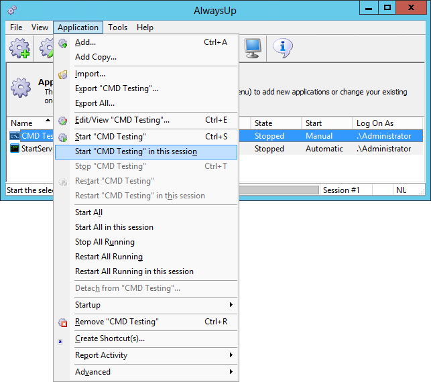Expand the Report Activity submenu
The image size is (431, 382).
(x=146, y=355)
